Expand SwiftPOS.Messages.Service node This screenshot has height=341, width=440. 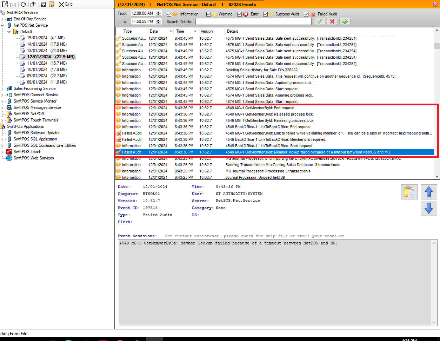click(2, 107)
